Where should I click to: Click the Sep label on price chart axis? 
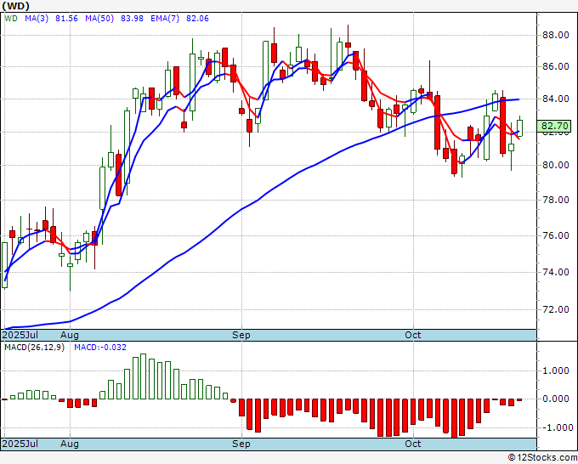pos(241,335)
